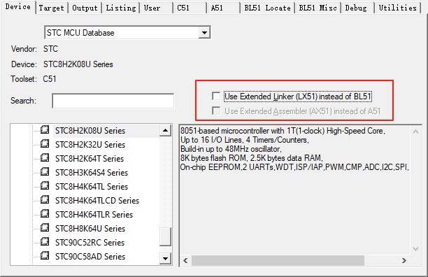The height and width of the screenshot is (277, 428).
Task: Select STC90C52RC Series in device list
Action: [90, 243]
